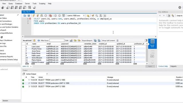Select the users 16 result tab
This screenshot has height=103, width=183.
coord(25,66)
